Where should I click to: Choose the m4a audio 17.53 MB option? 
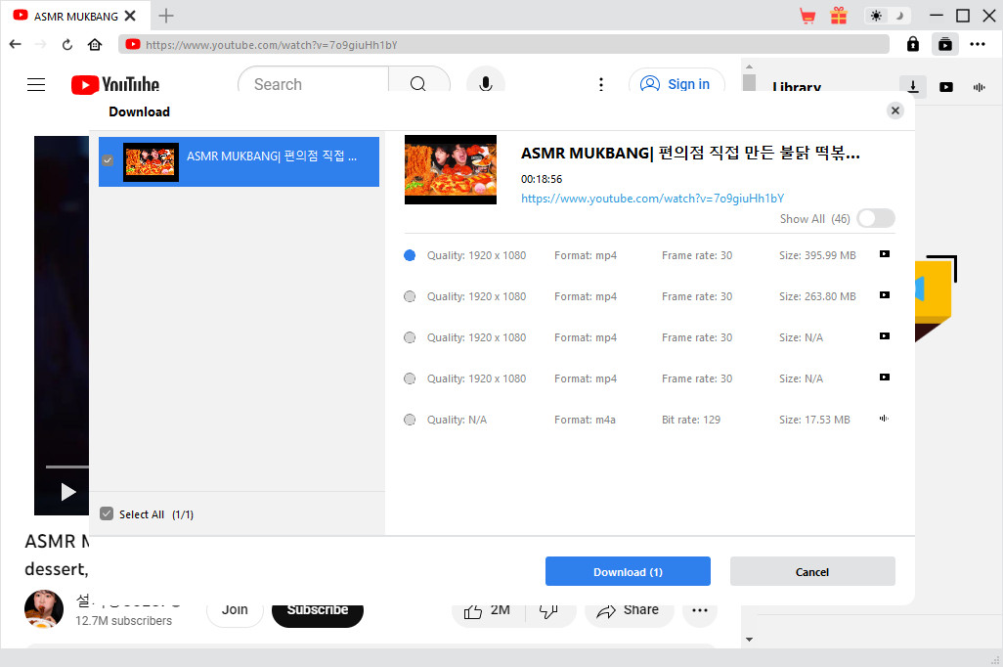pyautogui.click(x=410, y=420)
